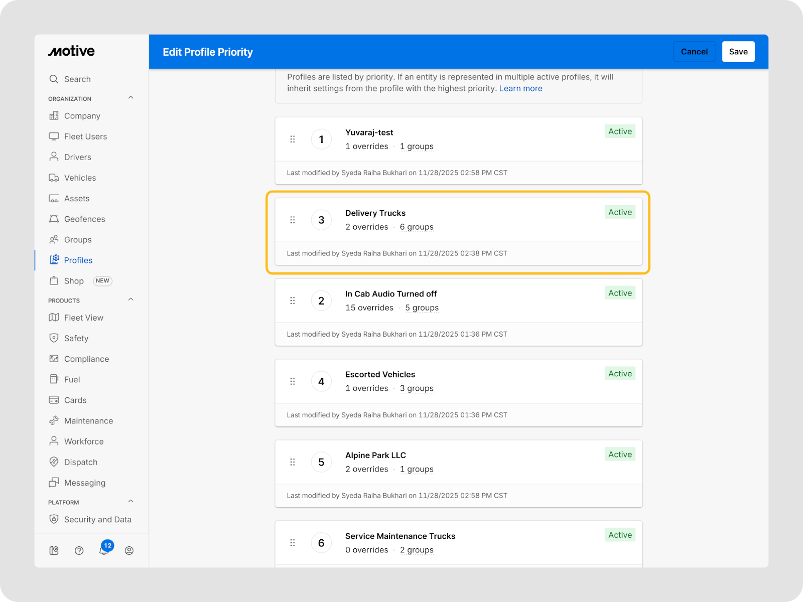Viewport: 803px width, 602px height.
Task: Open the Learn more link
Action: [x=520, y=88]
